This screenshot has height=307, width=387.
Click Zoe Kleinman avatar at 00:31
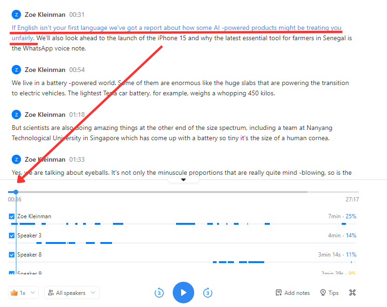[16, 14]
